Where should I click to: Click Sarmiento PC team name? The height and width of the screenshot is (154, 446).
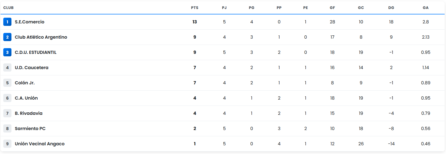click(30, 128)
